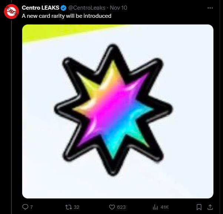Bookmark this Centro LEAKS tweet
The width and height of the screenshot is (223, 214).
(x=199, y=207)
